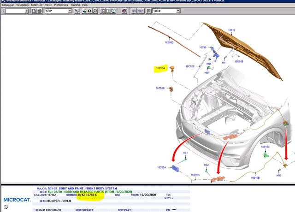Open the Help menu

[x=85, y=5]
